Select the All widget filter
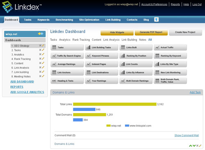This screenshot has width=205, height=150. tap(150, 40)
